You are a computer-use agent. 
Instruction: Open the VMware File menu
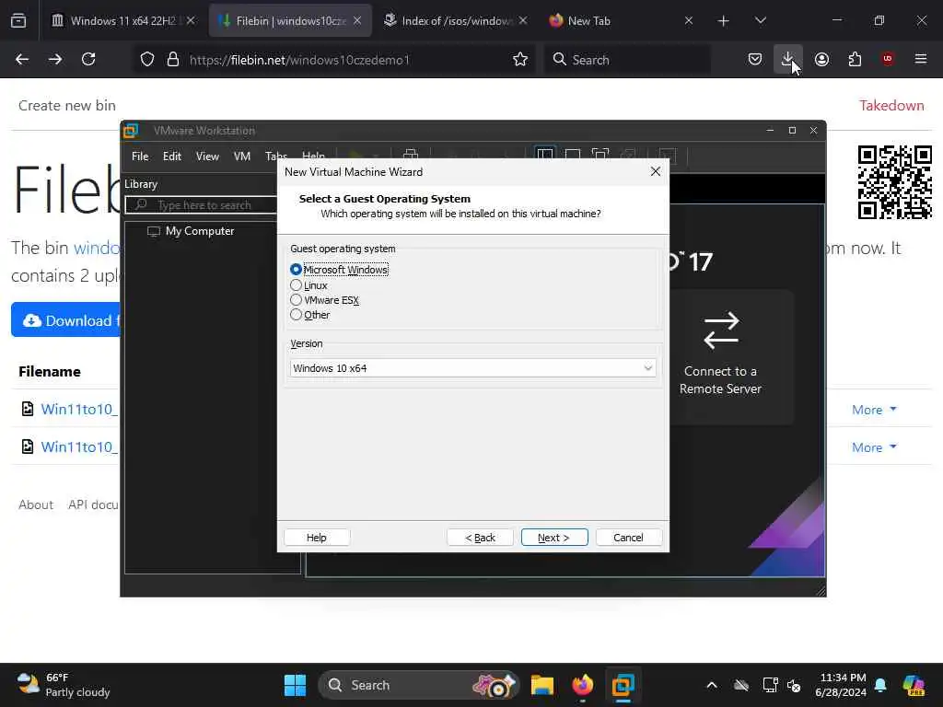click(x=140, y=156)
